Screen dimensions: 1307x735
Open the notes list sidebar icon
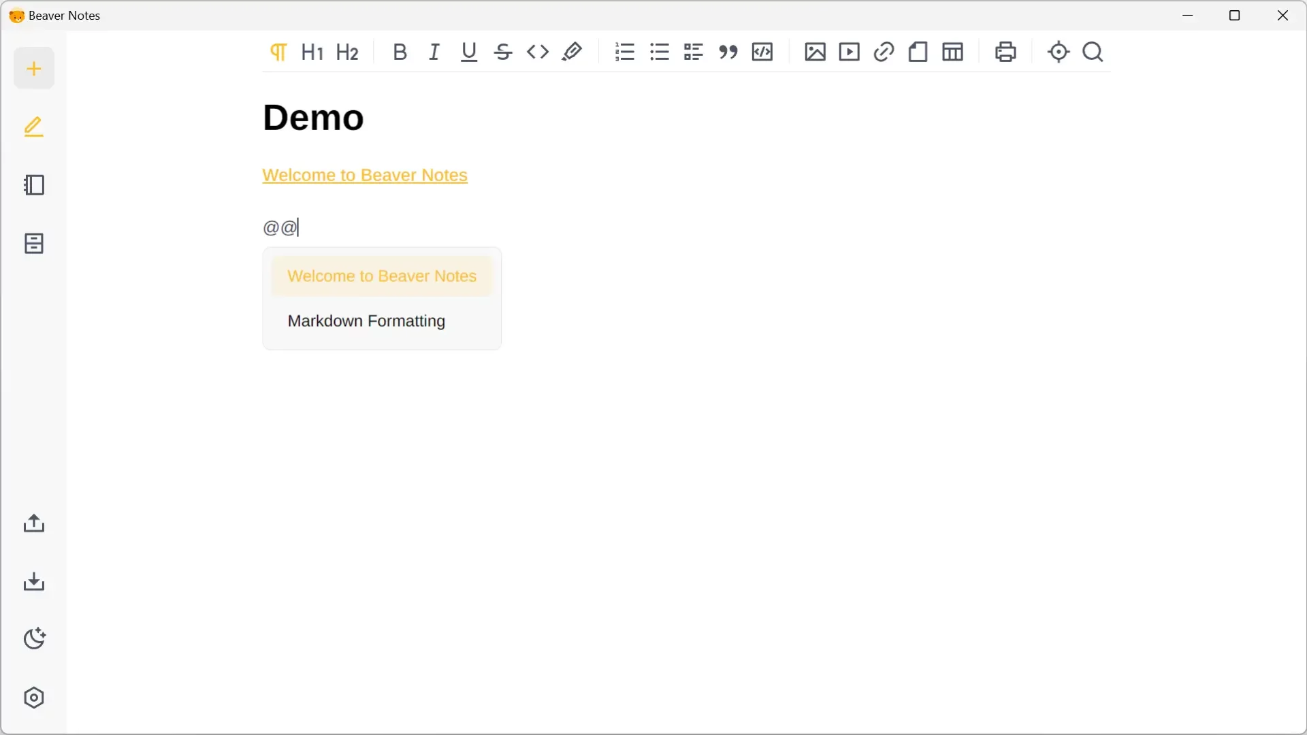click(34, 185)
